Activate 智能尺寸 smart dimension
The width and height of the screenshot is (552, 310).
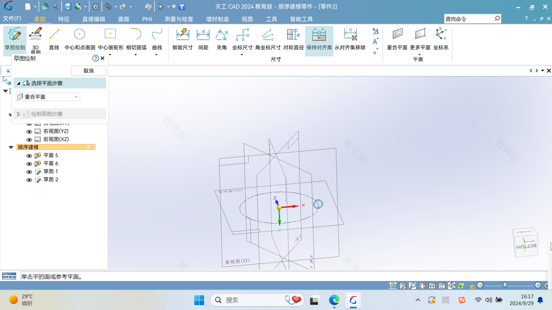coord(182,39)
